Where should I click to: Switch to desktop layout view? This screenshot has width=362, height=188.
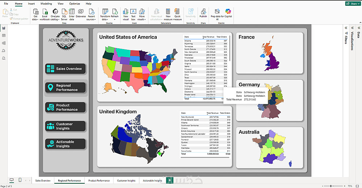coord(12,180)
